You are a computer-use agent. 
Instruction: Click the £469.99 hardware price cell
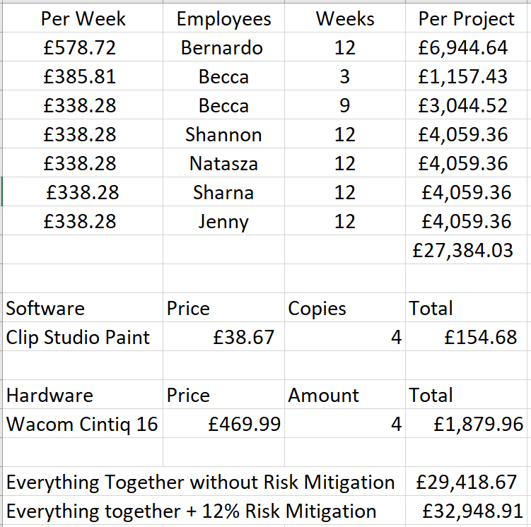245,425
